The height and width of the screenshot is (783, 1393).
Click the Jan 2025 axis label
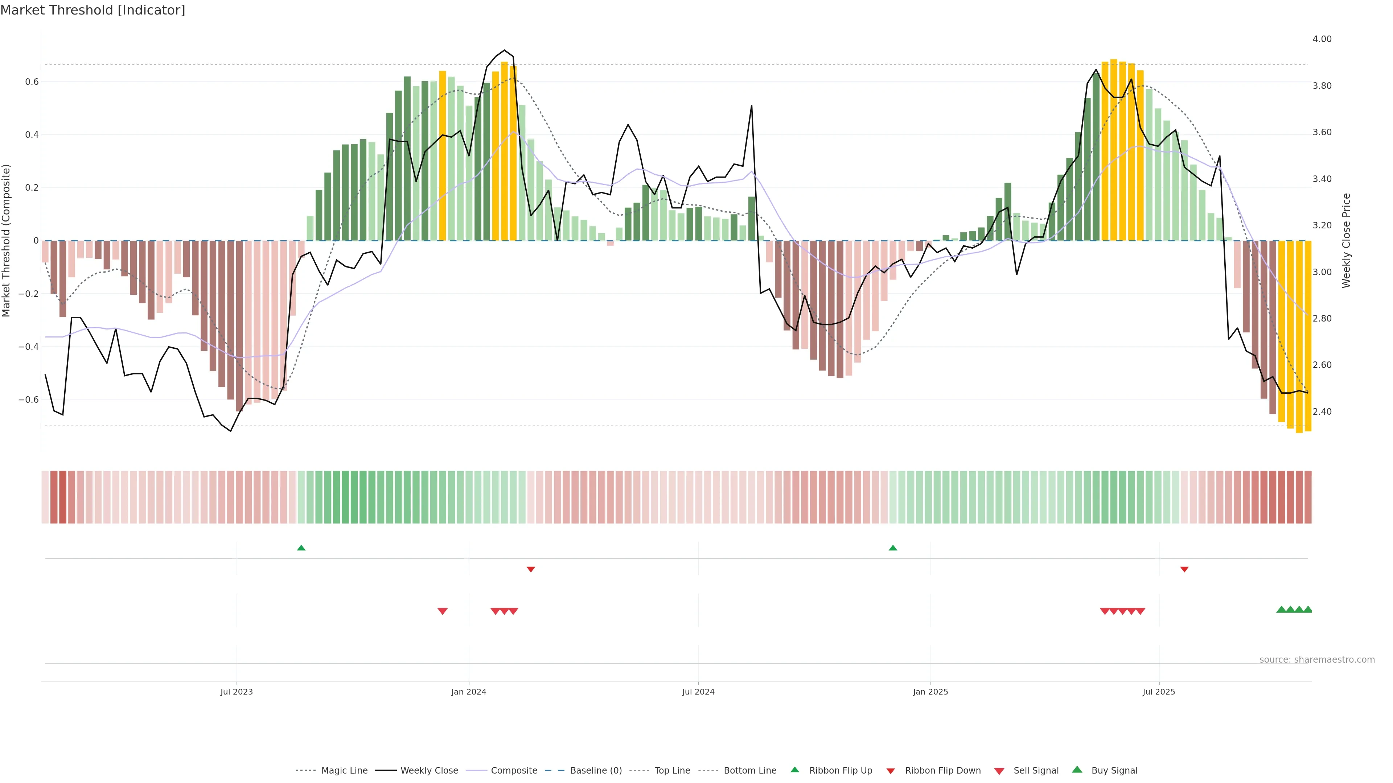coord(930,692)
